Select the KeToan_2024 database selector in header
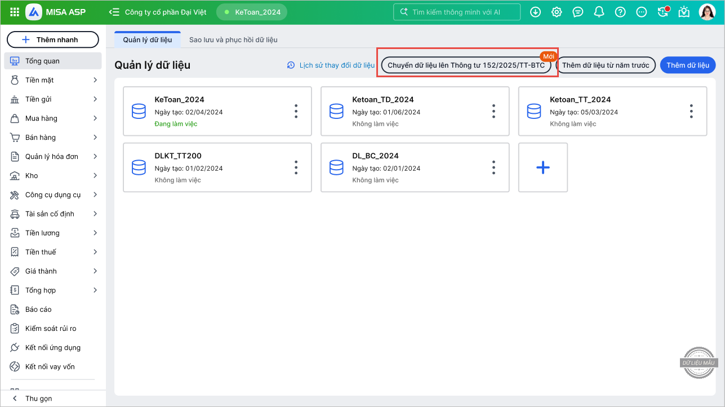Viewport: 725px width, 407px height. (x=252, y=12)
